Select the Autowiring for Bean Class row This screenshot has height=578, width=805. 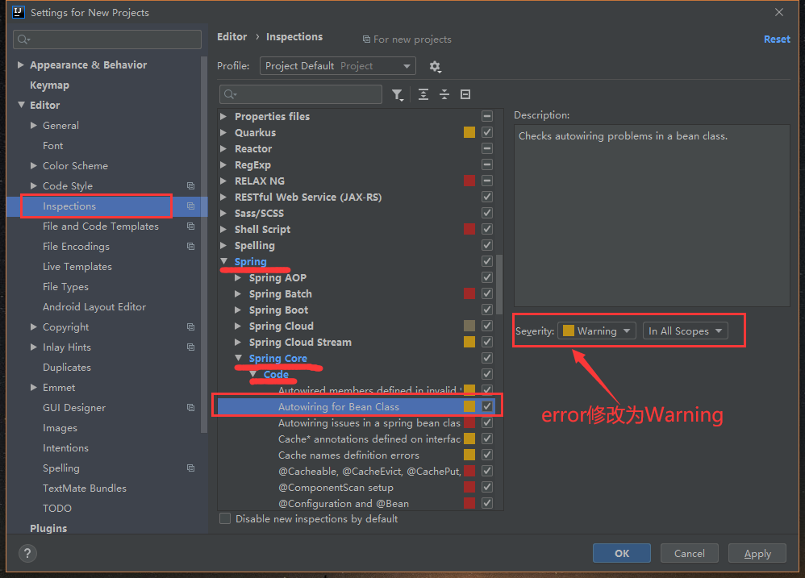[x=357, y=406]
